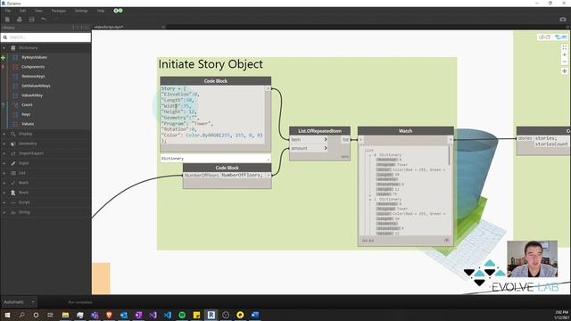The width and height of the screenshot is (571, 321).
Task: Select Count node in library
Action: click(27, 105)
